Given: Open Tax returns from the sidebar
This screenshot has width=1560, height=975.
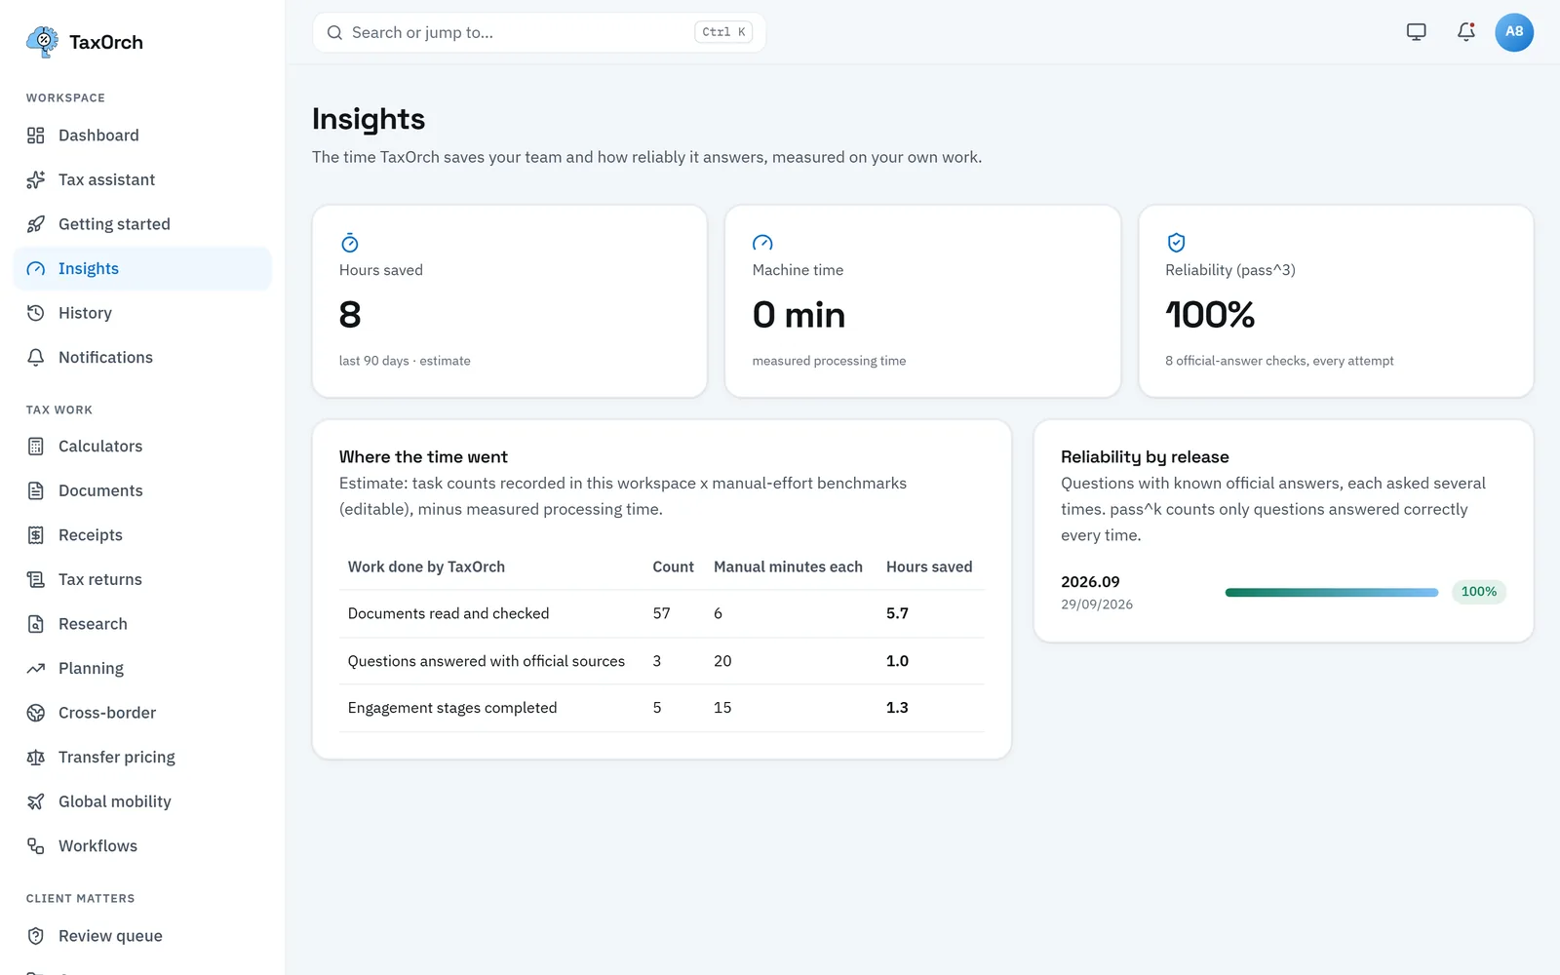Looking at the screenshot, I should tap(142, 579).
